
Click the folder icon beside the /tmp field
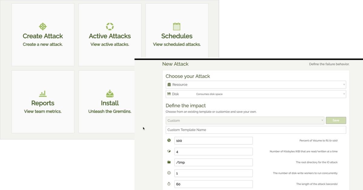(x=169, y=162)
